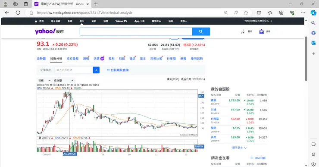
Task: Click the site info lock icon
Action: (x=31, y=13)
